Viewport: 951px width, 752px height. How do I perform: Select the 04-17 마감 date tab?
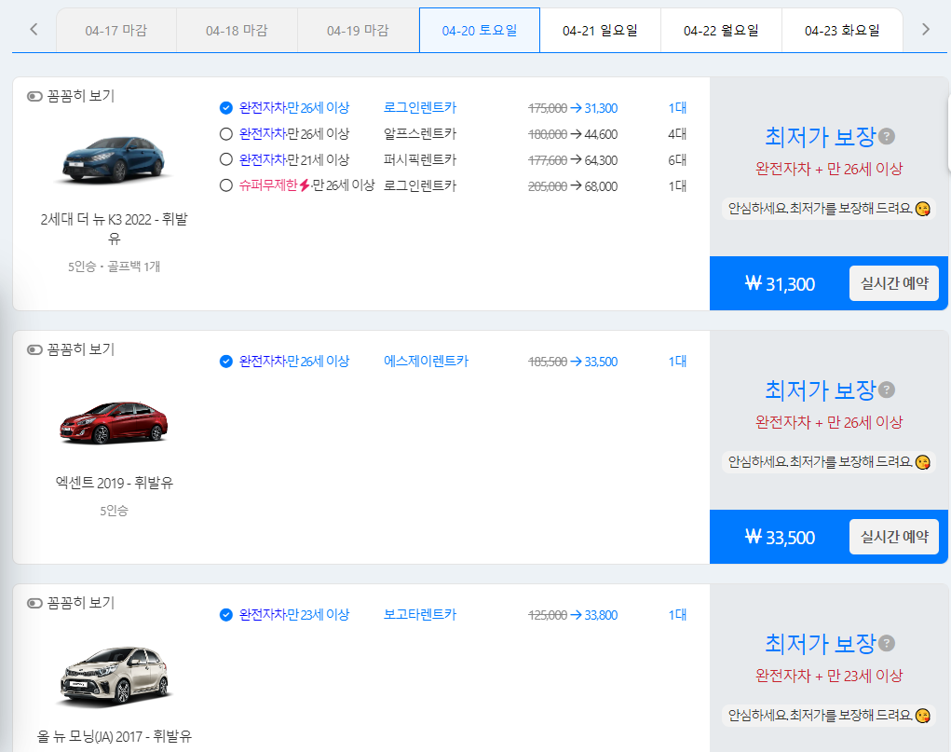[116, 31]
